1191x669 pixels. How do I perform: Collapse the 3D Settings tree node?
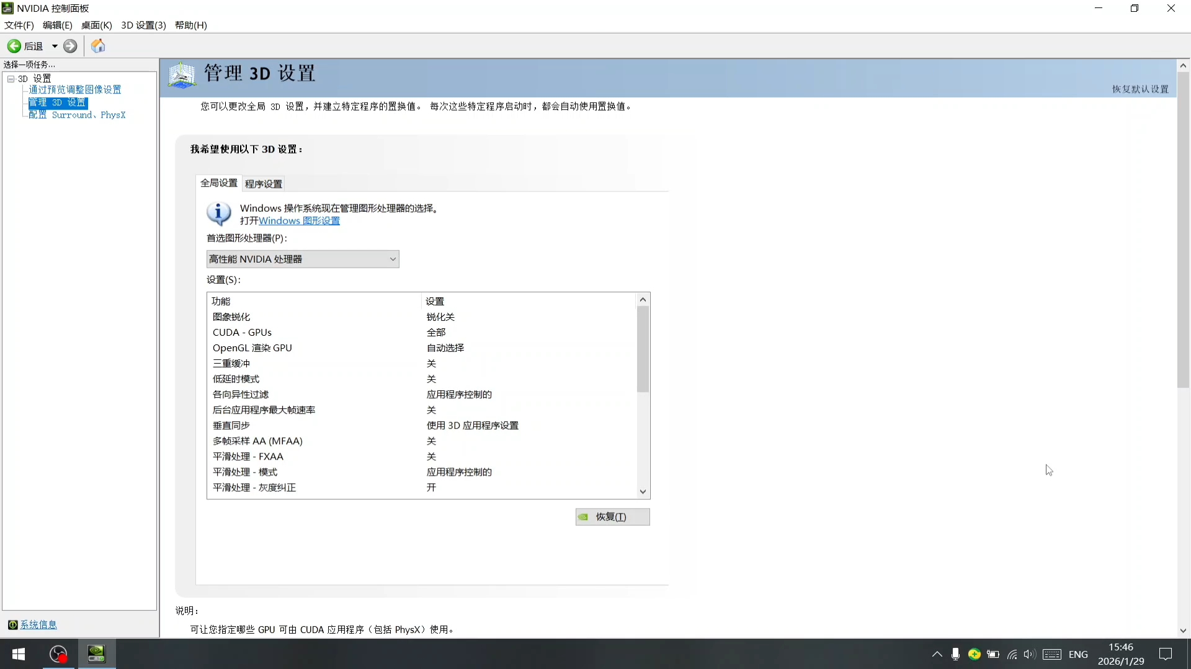(x=11, y=79)
